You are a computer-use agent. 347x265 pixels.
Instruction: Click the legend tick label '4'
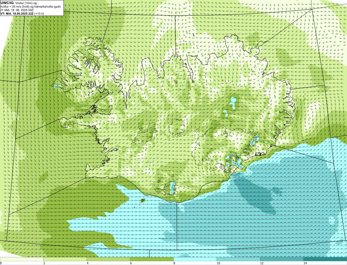click(87, 263)
